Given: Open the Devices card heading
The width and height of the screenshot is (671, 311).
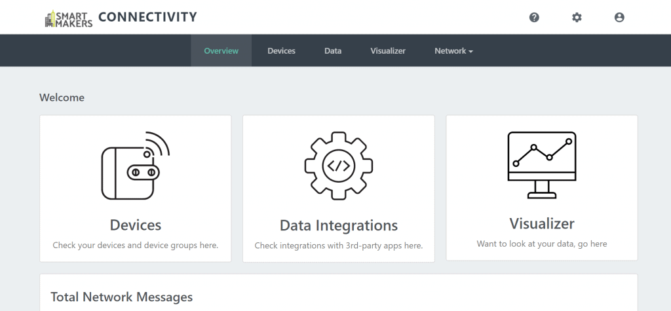Looking at the screenshot, I should click(x=135, y=225).
